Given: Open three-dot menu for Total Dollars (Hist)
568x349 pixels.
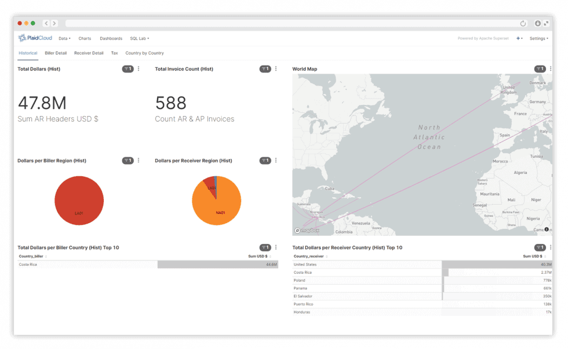Looking at the screenshot, I should [139, 68].
